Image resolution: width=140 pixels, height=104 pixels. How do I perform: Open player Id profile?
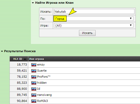tap(39, 89)
